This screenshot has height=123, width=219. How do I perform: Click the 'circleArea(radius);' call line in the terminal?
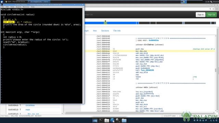(x=15, y=45)
